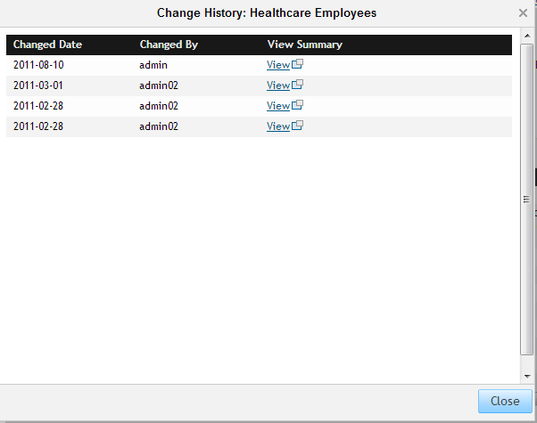Click the vertical scrollbar thumb grip
This screenshot has height=423, width=537.
tap(526, 199)
